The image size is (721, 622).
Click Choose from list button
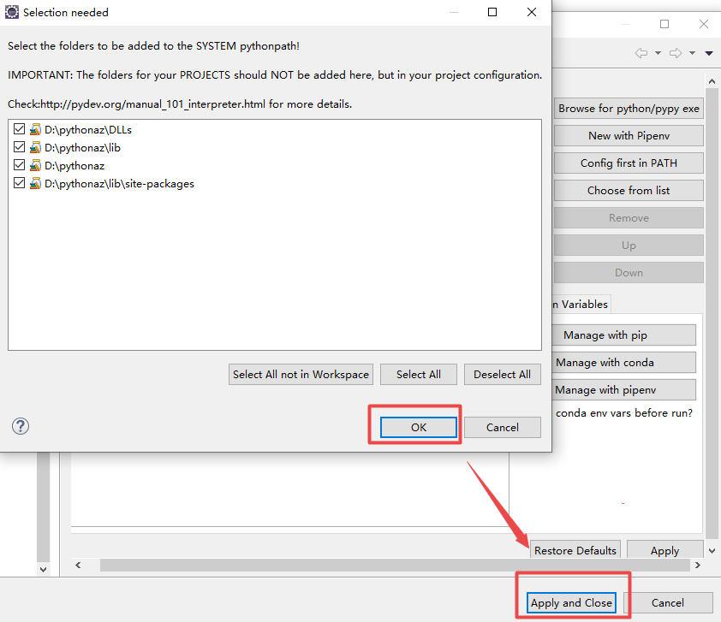coord(629,190)
